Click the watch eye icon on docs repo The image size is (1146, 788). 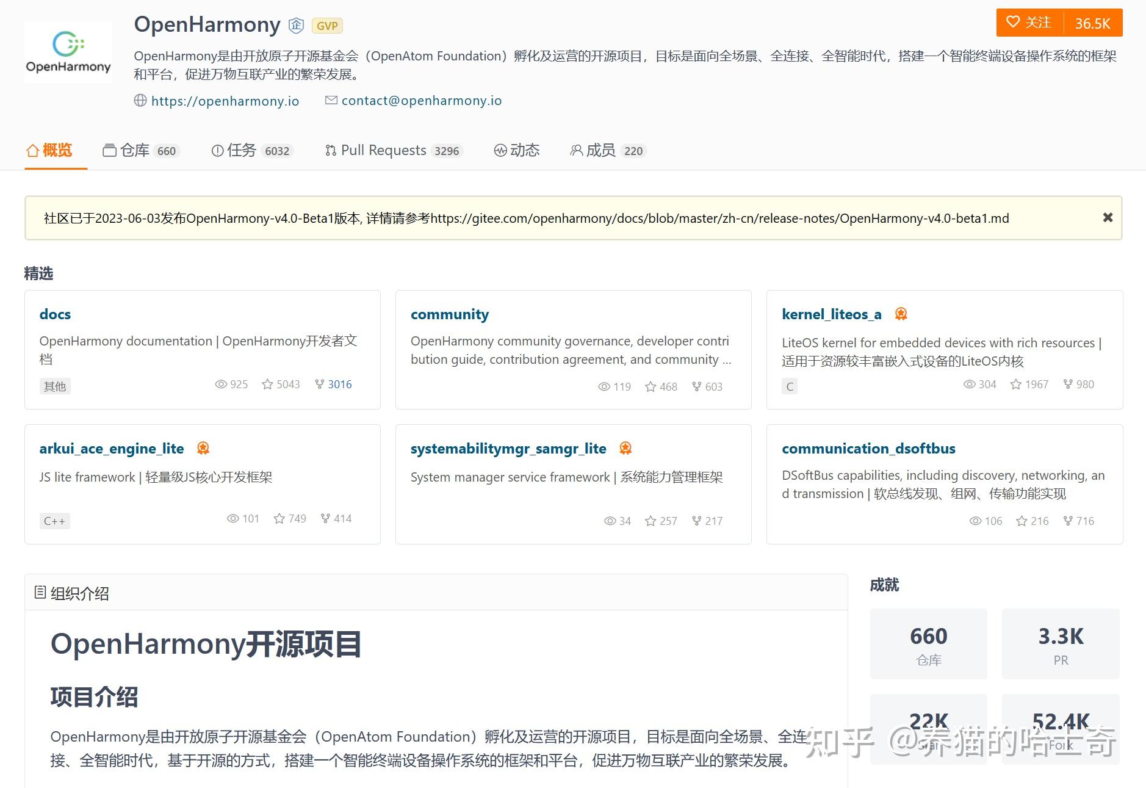(x=221, y=384)
